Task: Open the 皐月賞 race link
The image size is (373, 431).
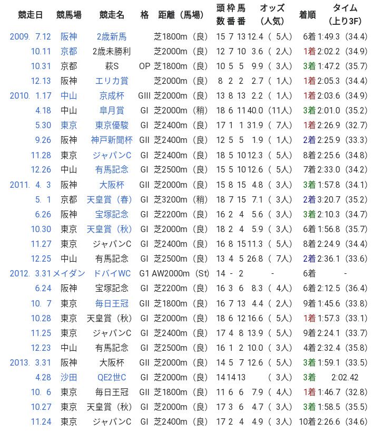Action: coord(112,110)
